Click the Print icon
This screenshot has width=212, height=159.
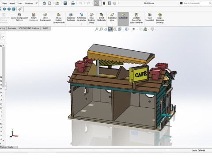[73, 3]
